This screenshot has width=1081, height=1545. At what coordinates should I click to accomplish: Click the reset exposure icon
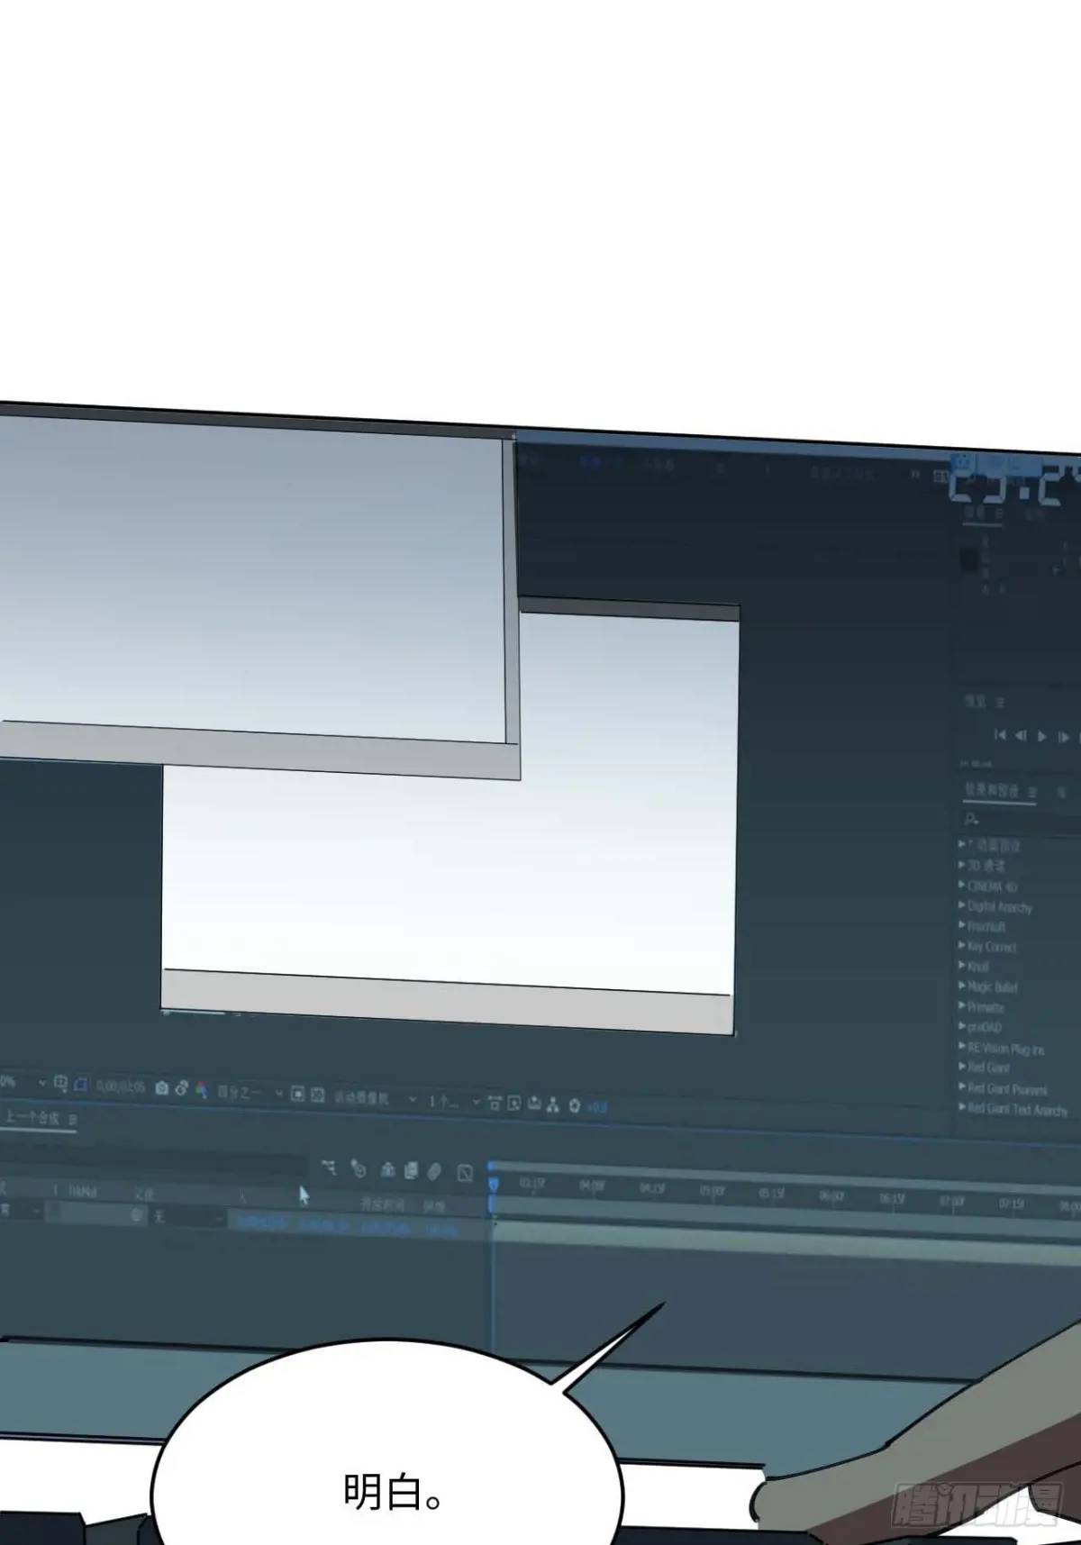(x=574, y=1105)
